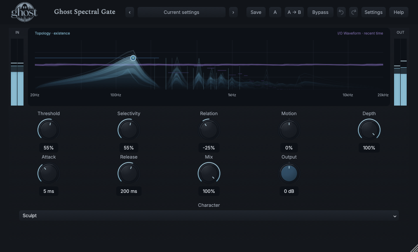This screenshot has width=418, height=252.
Task: Click the Mix knob
Action: coord(209,173)
